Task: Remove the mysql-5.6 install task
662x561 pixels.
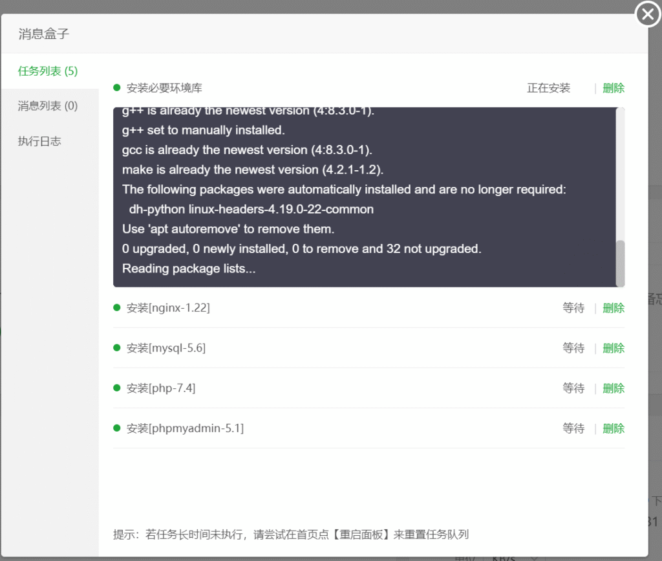Action: [x=614, y=348]
